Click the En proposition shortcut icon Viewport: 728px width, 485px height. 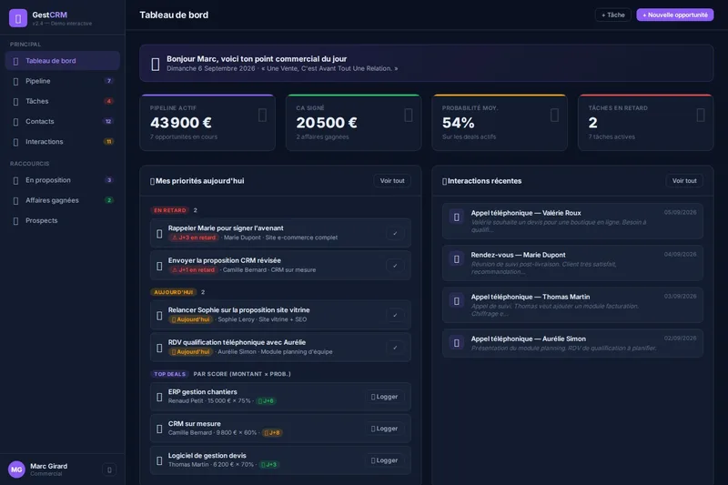coord(15,180)
